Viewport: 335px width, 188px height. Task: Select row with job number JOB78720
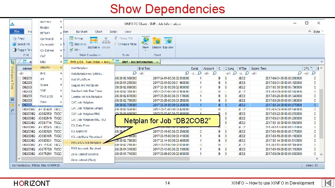[45, 149]
